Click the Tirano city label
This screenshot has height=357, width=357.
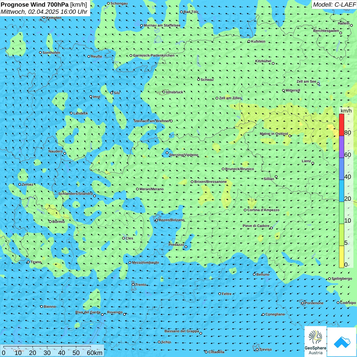[x=36, y=262]
